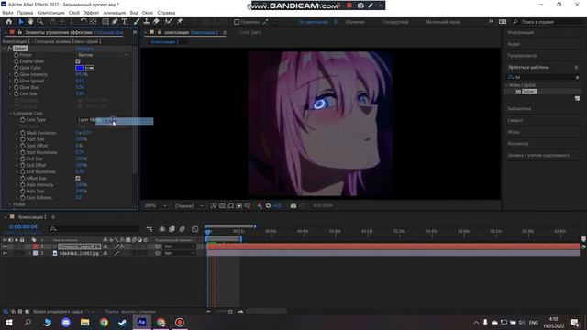
Task: Select the Type text tool
Action: [x=125, y=22]
